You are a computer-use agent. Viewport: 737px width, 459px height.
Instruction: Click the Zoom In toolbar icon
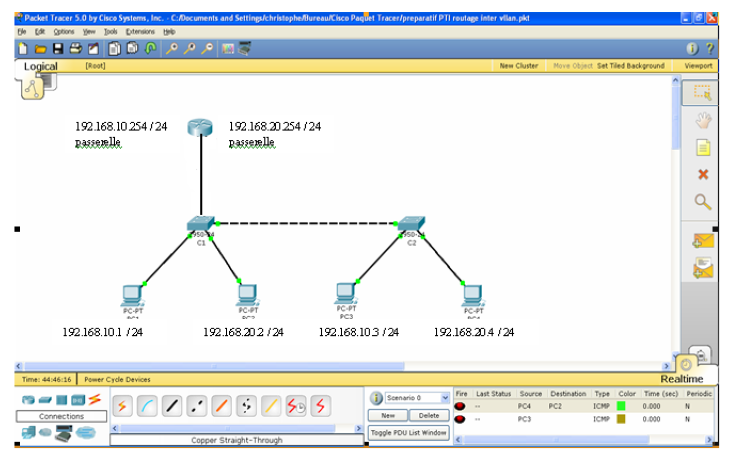coord(172,49)
